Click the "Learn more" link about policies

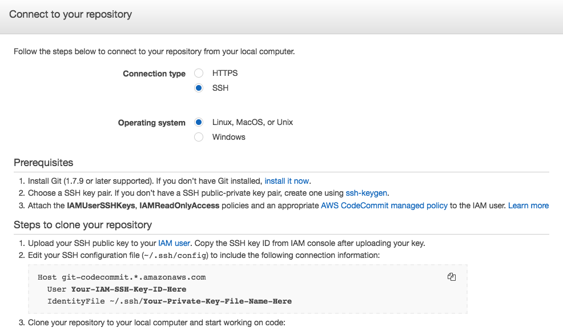528,205
